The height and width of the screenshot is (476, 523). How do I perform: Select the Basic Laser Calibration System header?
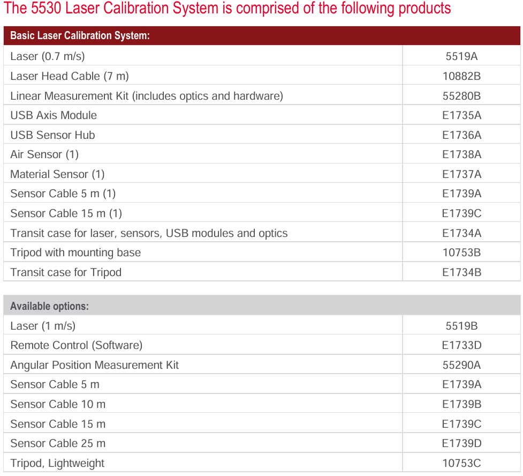[x=80, y=36]
